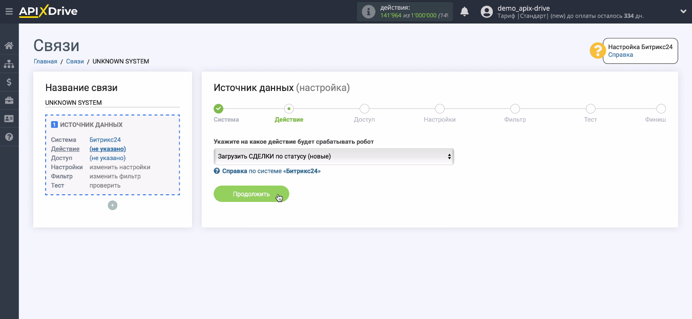Open the question mark help sidebar icon
This screenshot has height=319, width=692.
click(x=9, y=137)
